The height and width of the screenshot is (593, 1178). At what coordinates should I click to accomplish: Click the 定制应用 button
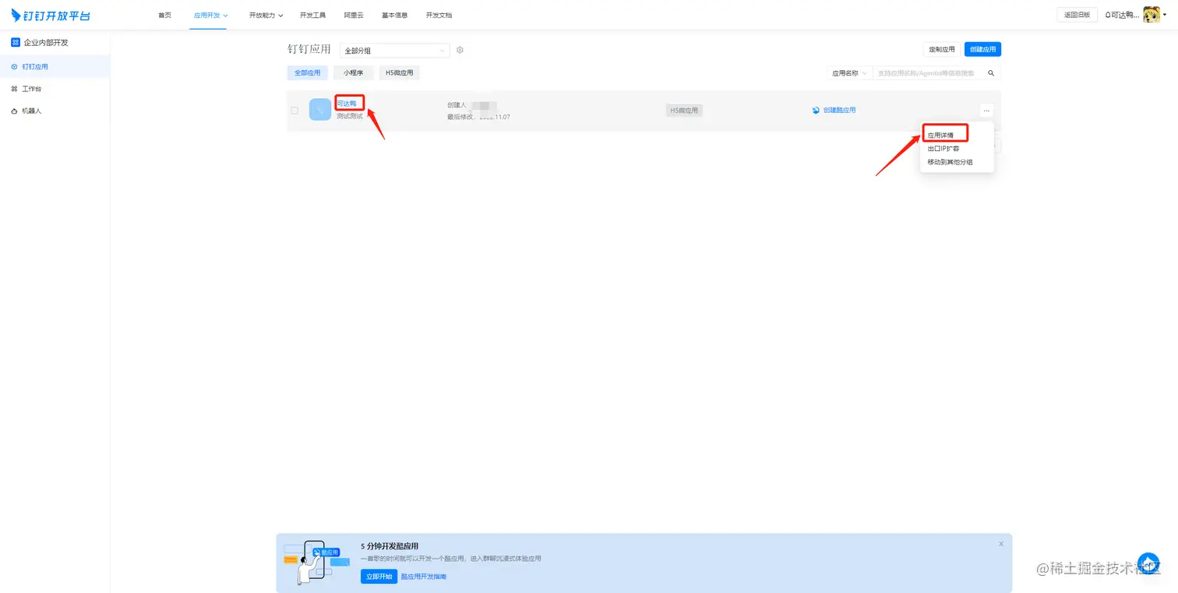942,49
